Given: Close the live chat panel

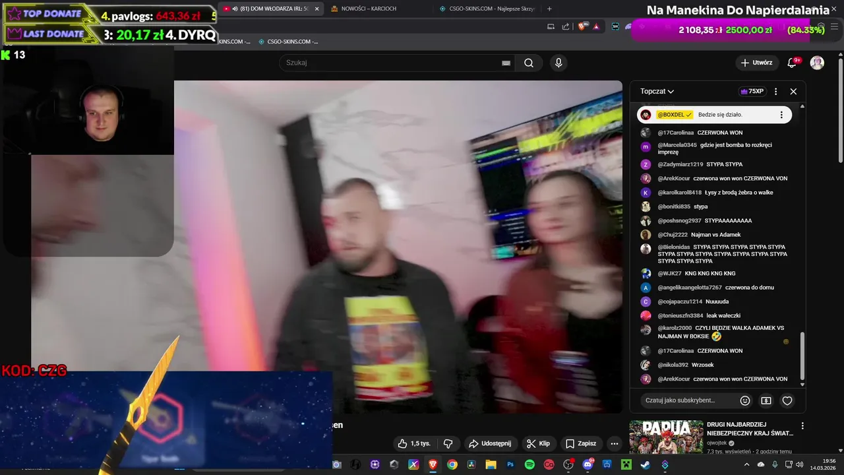Looking at the screenshot, I should 793,91.
